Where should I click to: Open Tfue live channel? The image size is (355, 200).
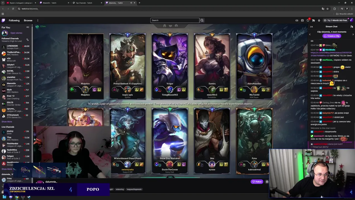(x=16, y=139)
